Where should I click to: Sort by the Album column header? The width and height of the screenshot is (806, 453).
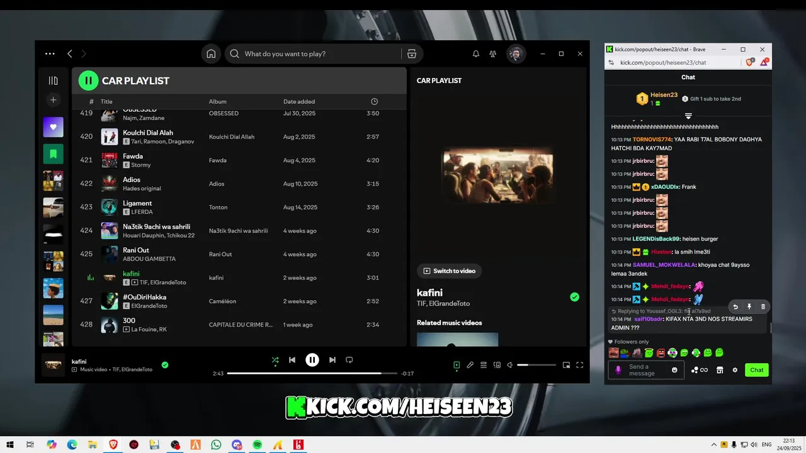(x=218, y=101)
